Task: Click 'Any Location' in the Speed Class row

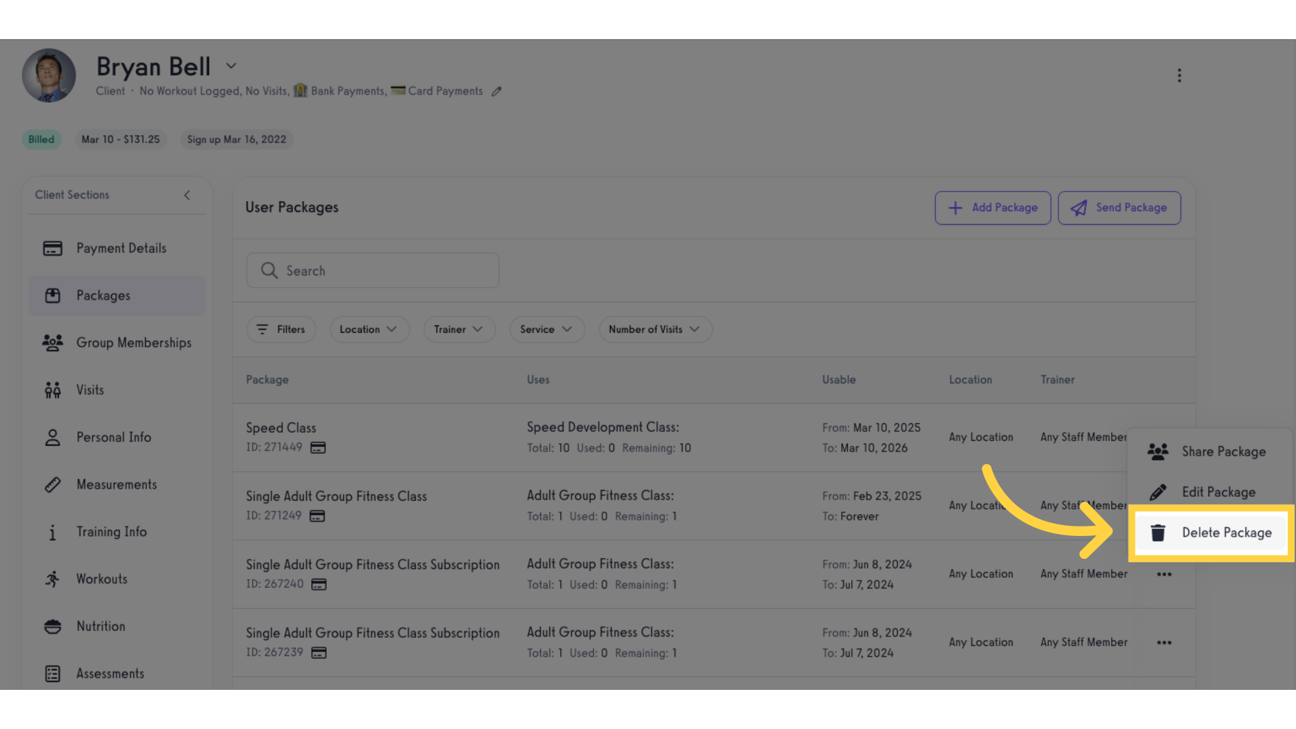Action: [981, 437]
